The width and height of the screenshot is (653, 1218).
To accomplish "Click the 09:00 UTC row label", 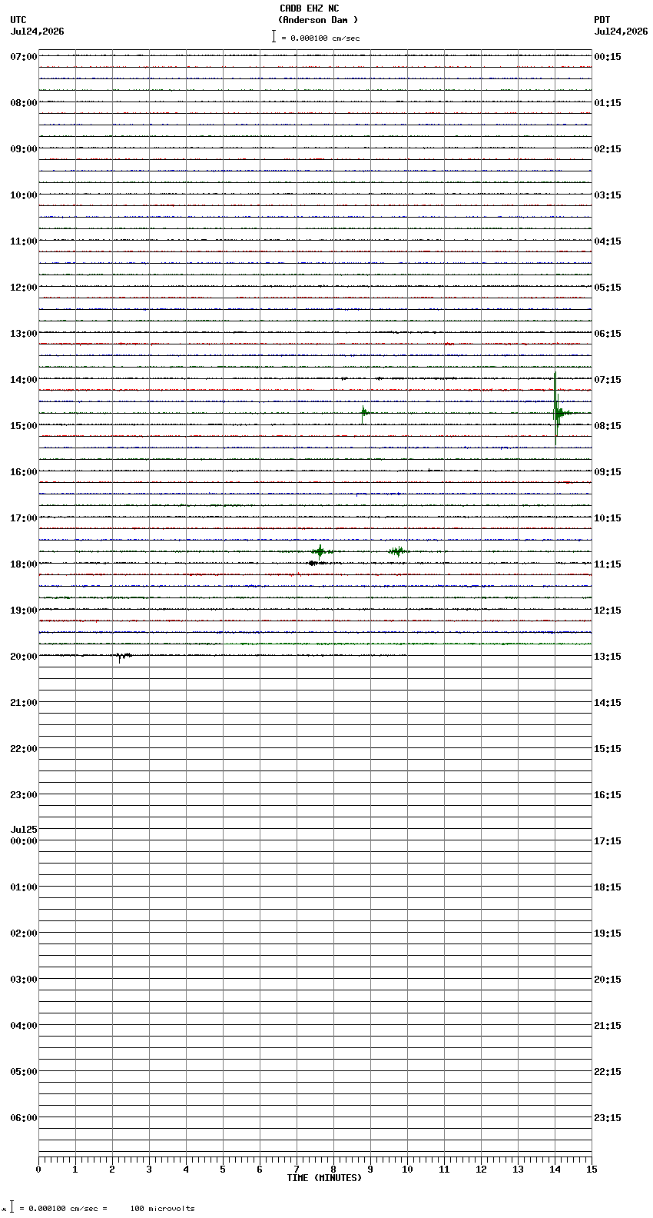I will pos(24,149).
